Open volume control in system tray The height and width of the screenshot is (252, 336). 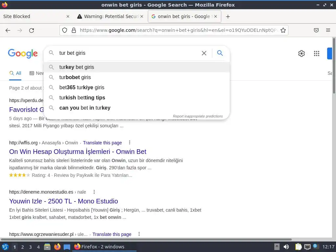(x=286, y=247)
